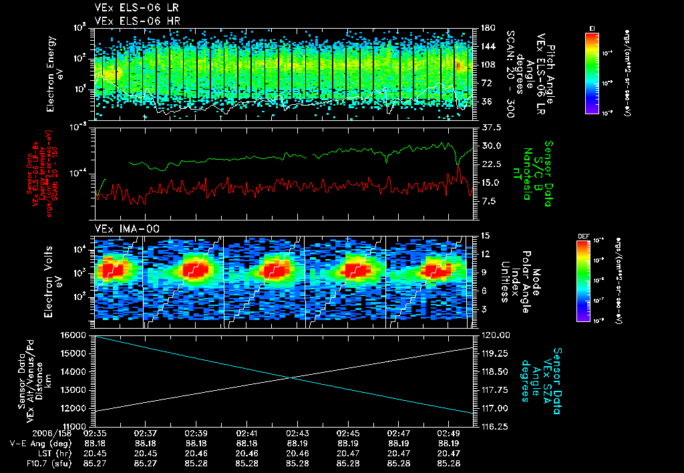Screen dimensions: 684x473
Task: Click the 02:49 time tick label
Action: point(449,434)
